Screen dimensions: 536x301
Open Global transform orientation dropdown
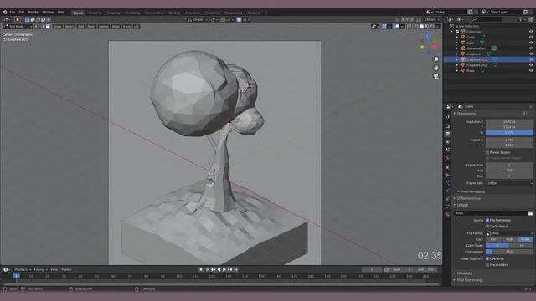198,19
